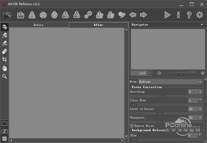
Task: Click the settings panel vertical scrollbar
Action: point(205,101)
